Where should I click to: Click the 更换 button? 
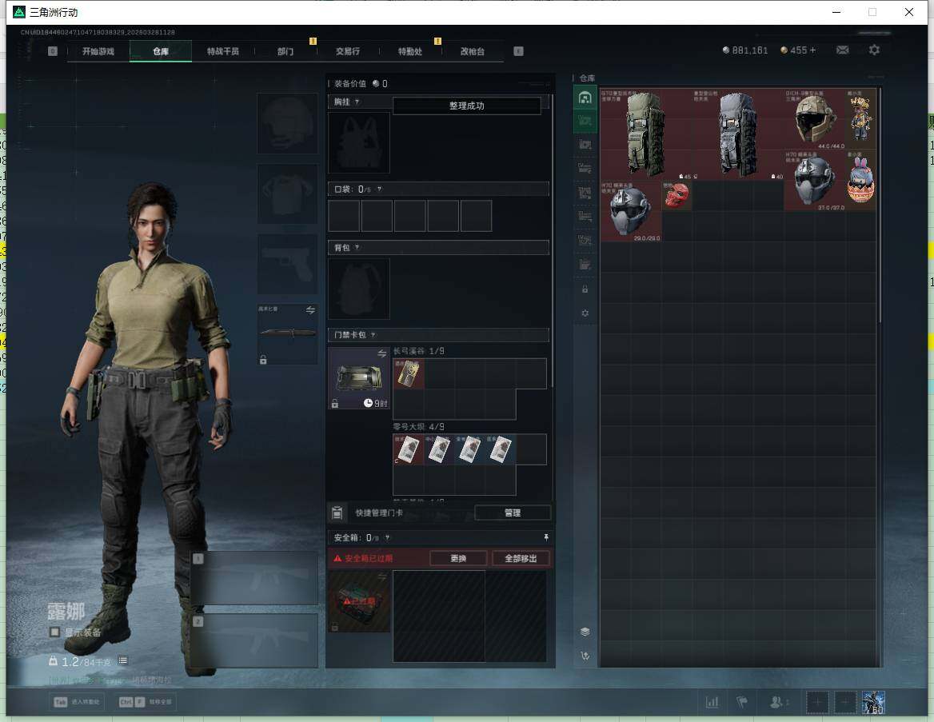coord(458,558)
